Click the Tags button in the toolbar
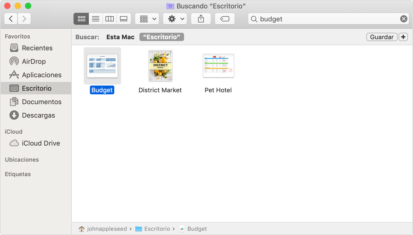 [x=225, y=19]
